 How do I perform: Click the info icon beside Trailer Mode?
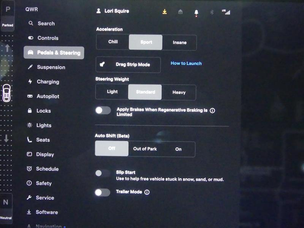coord(147,192)
